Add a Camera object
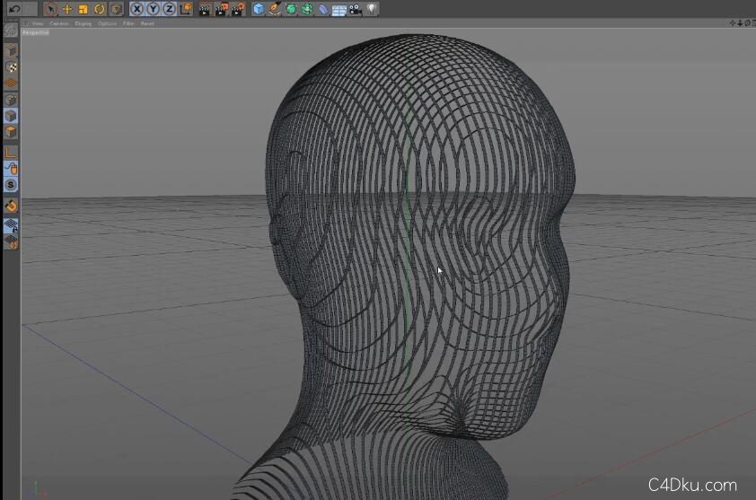The width and height of the screenshot is (756, 500). (356, 9)
